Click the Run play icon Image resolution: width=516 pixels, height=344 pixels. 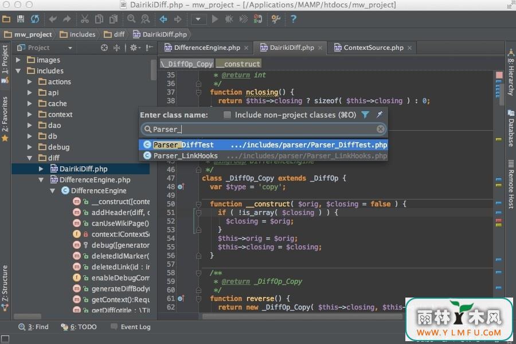click(215, 19)
